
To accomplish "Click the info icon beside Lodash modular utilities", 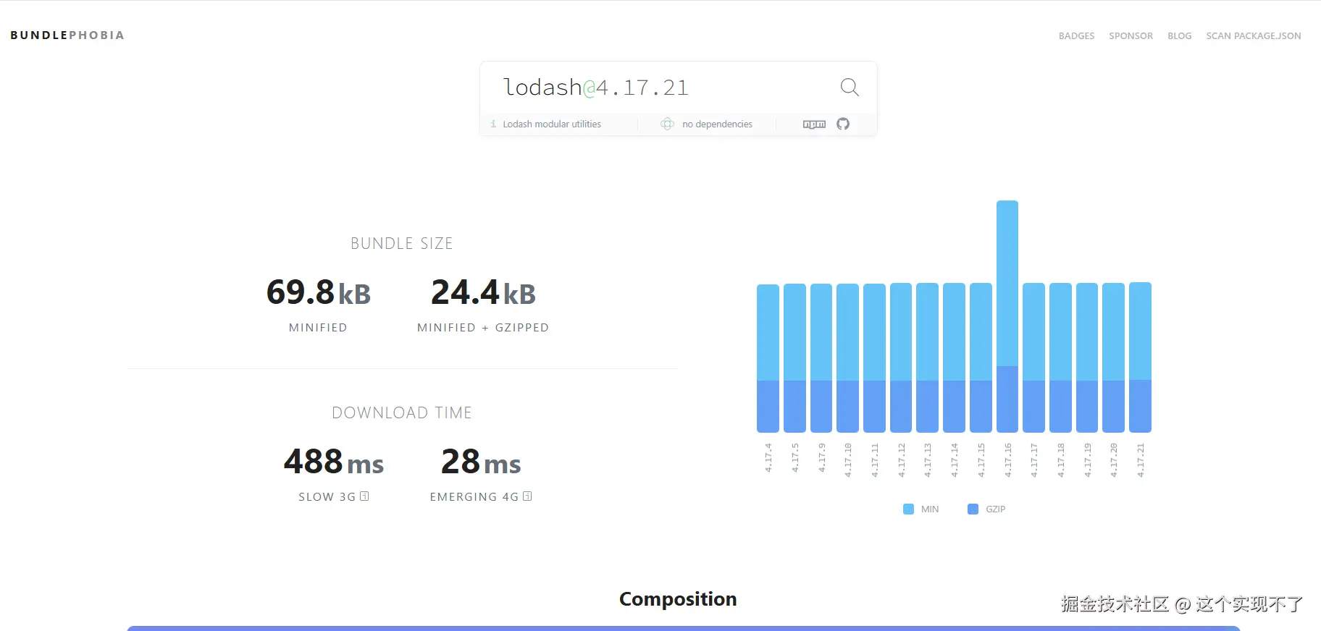I will pyautogui.click(x=493, y=124).
